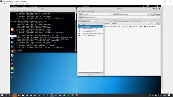Image resolution: width=173 pixels, height=97 pixels.
Task: Open the Chrome icon on Windows taskbar
Action: 27,95
